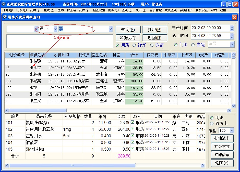240x172 pixels.
Task: Open the 单一 search mode dropdown
Action: coord(55,29)
